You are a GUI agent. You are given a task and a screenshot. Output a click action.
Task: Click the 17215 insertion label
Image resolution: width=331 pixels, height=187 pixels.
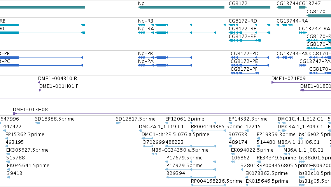coord(253,127)
